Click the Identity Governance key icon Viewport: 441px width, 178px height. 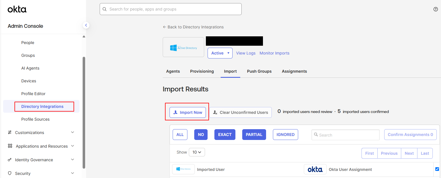tap(10, 160)
